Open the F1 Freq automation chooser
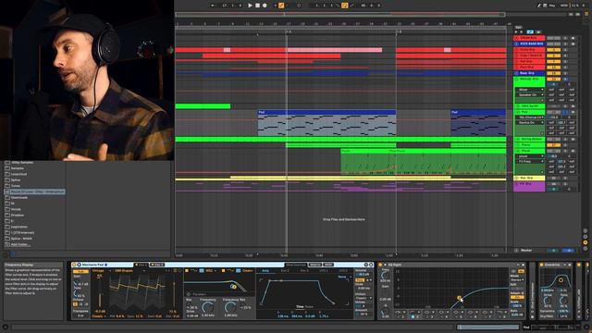This screenshot has width=592, height=333. (x=530, y=161)
